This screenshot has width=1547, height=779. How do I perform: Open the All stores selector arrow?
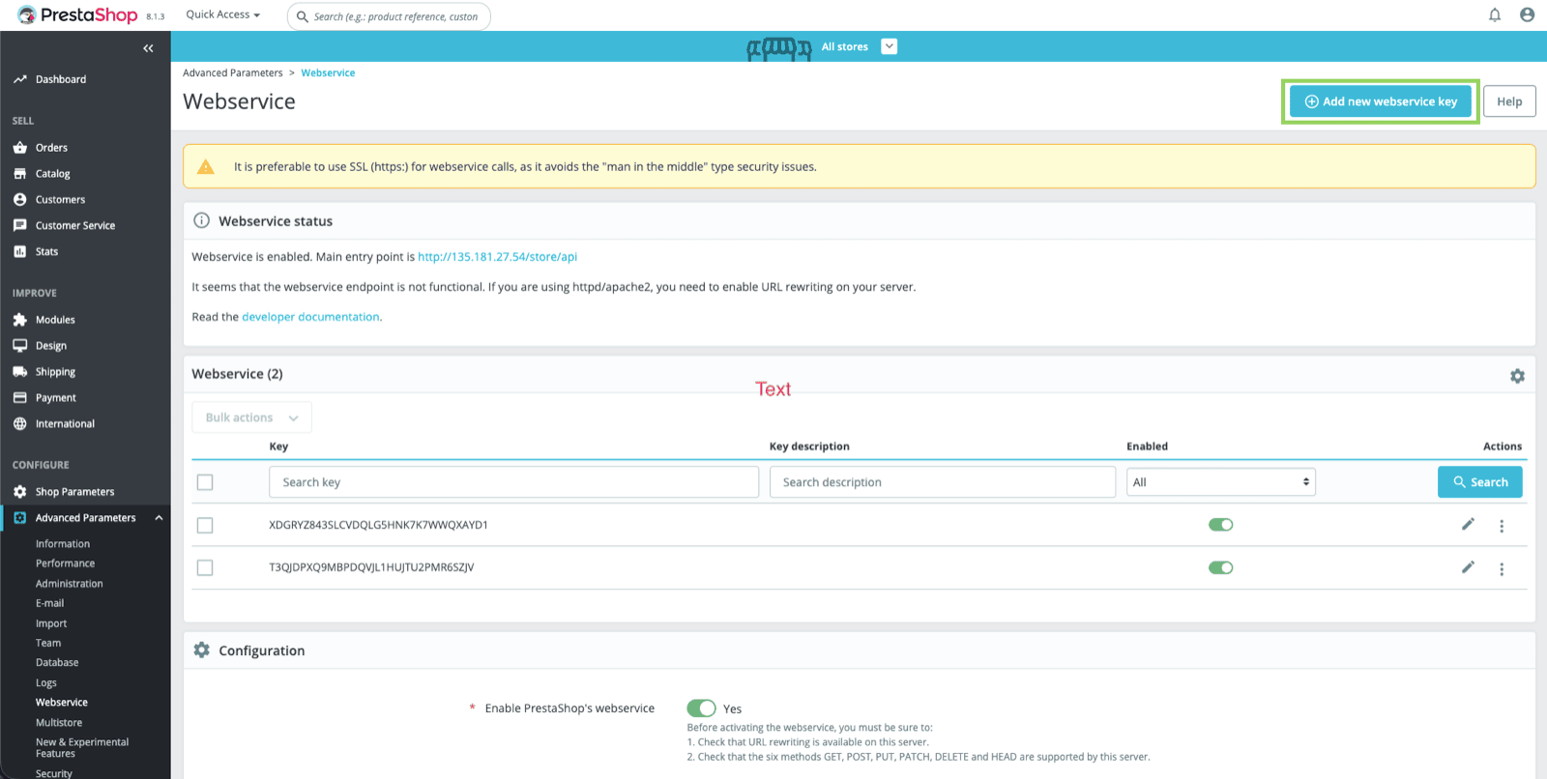click(890, 46)
